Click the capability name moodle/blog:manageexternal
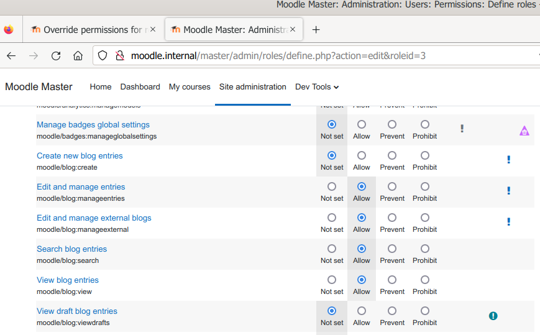 (83, 229)
